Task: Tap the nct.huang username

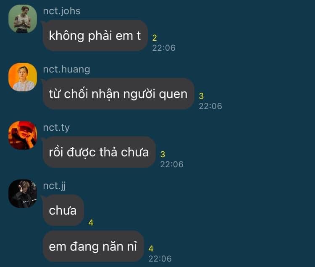Action: 66,69
